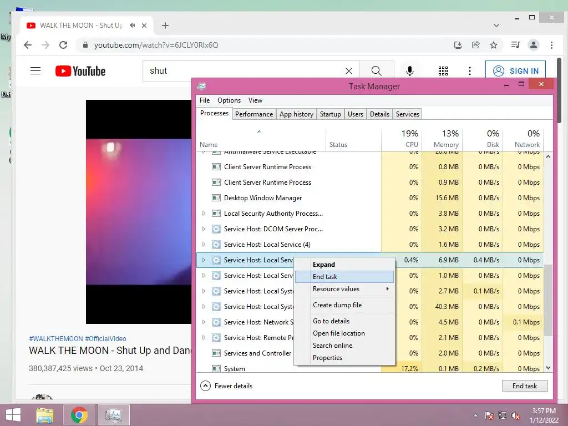Click the Task Manager scrollbar down arrow

[549, 368]
